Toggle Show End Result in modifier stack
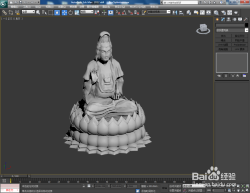Viewport: 250px width, 193px height. (226, 76)
